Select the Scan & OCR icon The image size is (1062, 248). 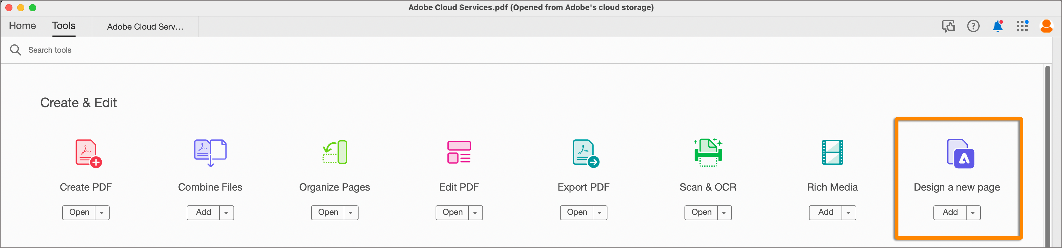708,152
